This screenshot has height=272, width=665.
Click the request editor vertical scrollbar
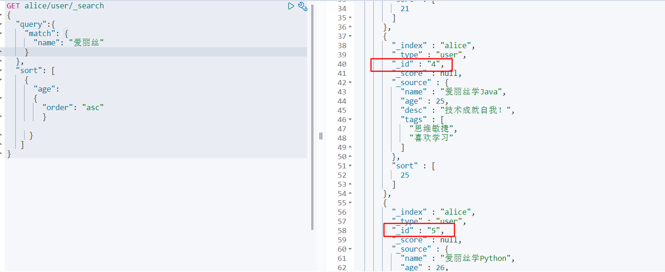coord(313,116)
